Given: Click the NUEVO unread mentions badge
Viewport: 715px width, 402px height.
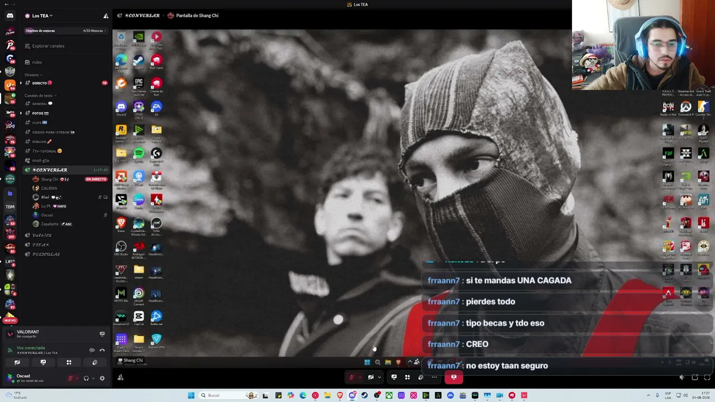Looking at the screenshot, I should coord(10,320).
